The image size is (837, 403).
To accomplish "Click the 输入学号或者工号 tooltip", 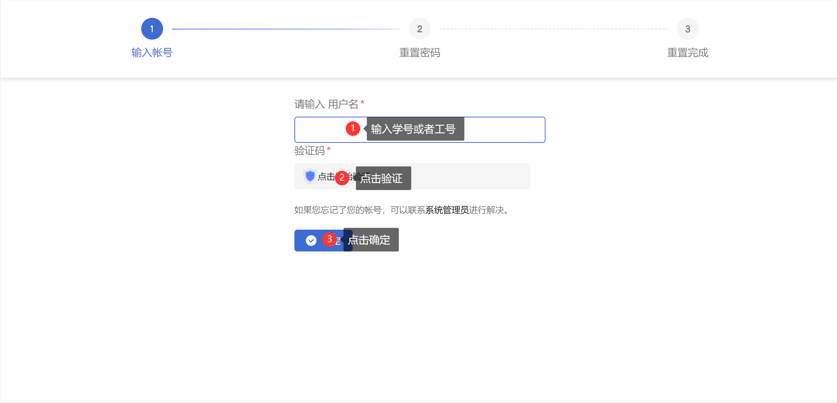I will click(415, 129).
